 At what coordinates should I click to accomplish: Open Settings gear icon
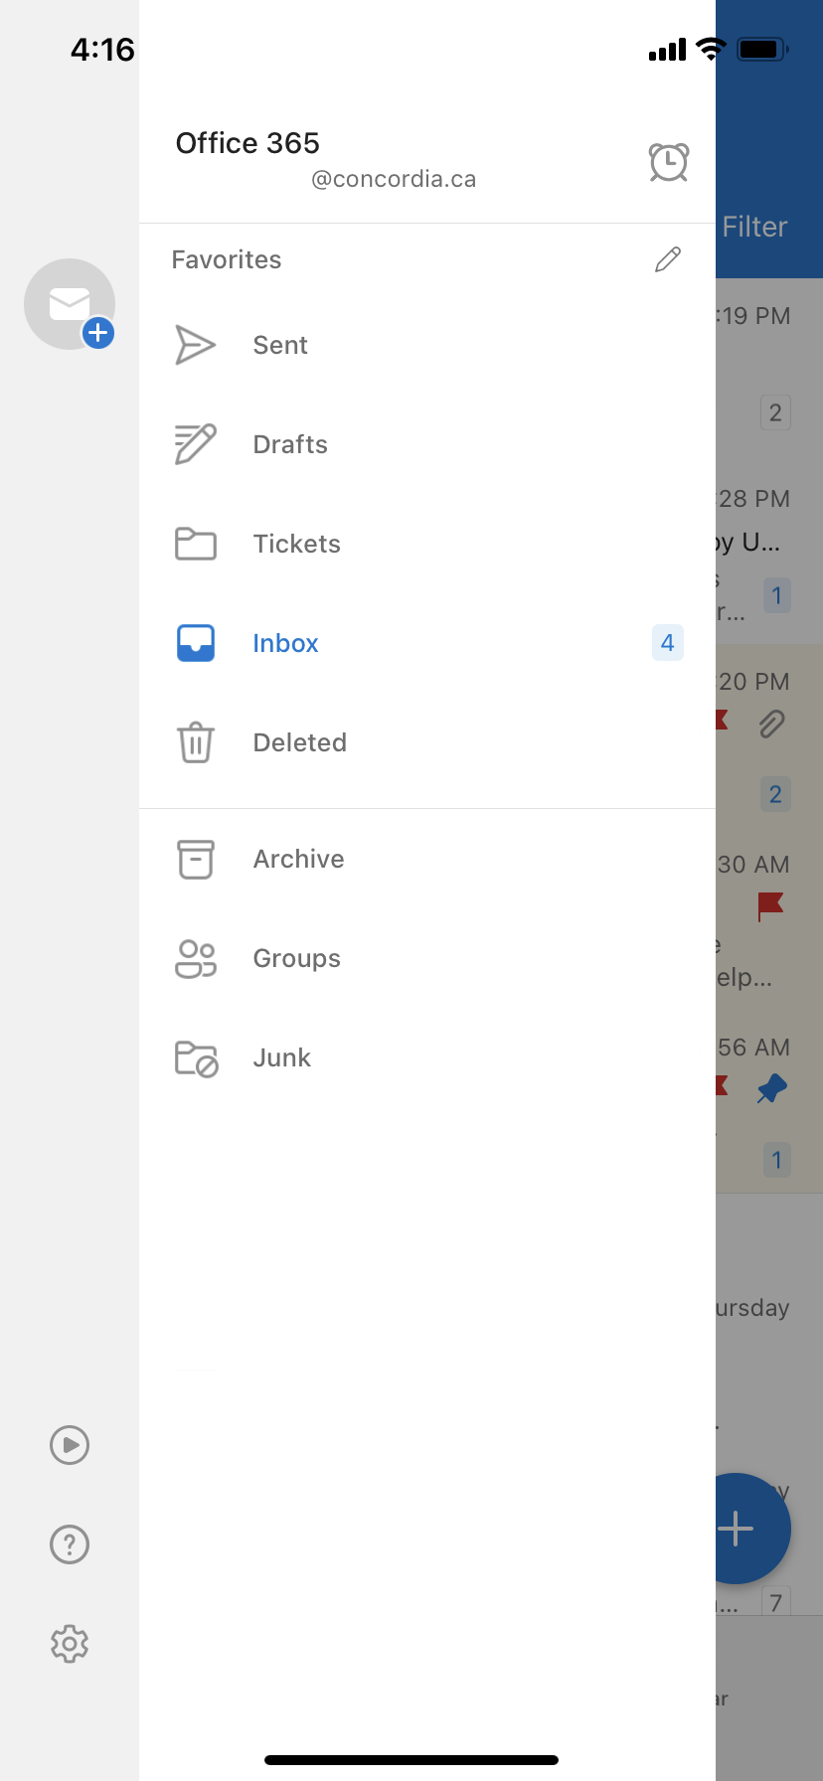70,1643
